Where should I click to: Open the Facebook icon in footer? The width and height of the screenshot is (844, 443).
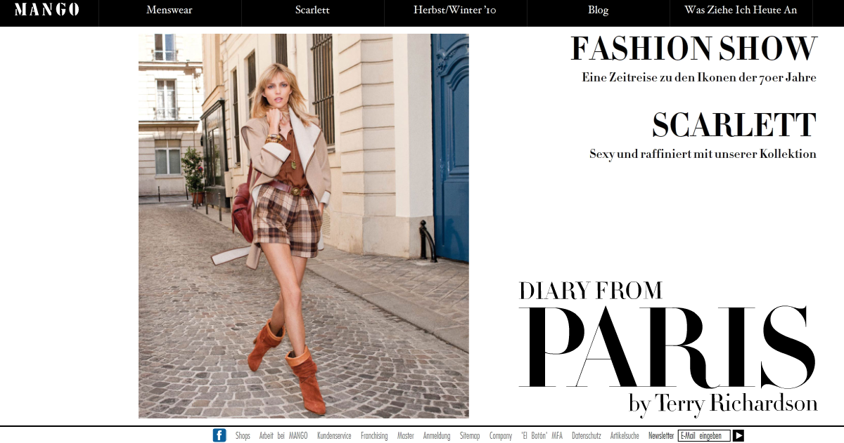click(219, 435)
